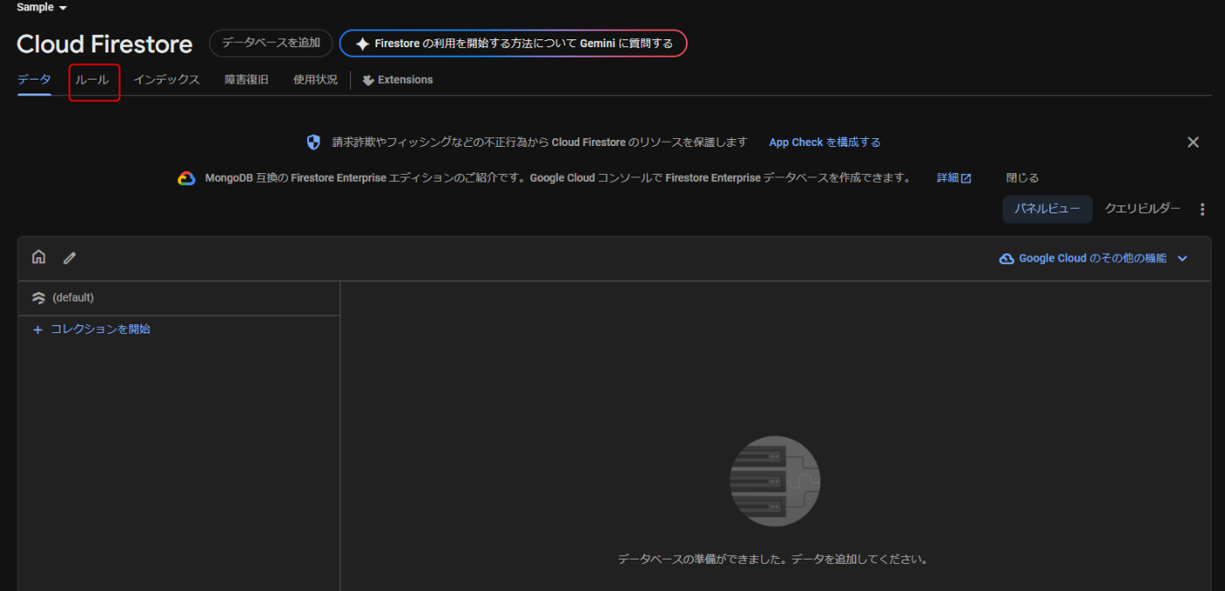
Task: Click the MongoDB互換 Firestore Enterprise announcement text
Action: 558,177
